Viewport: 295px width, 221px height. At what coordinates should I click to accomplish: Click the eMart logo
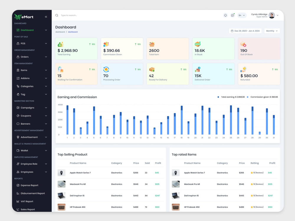pyautogui.click(x=24, y=17)
